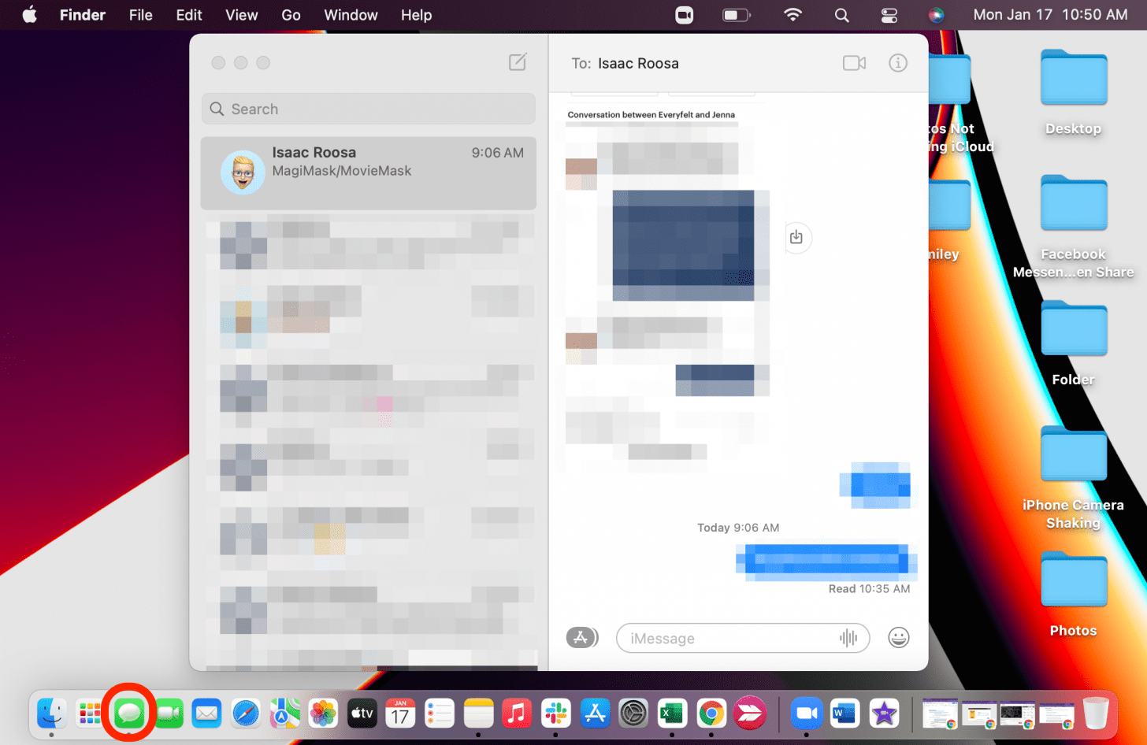The width and height of the screenshot is (1147, 745).
Task: Record an audio message
Action: [x=849, y=638]
